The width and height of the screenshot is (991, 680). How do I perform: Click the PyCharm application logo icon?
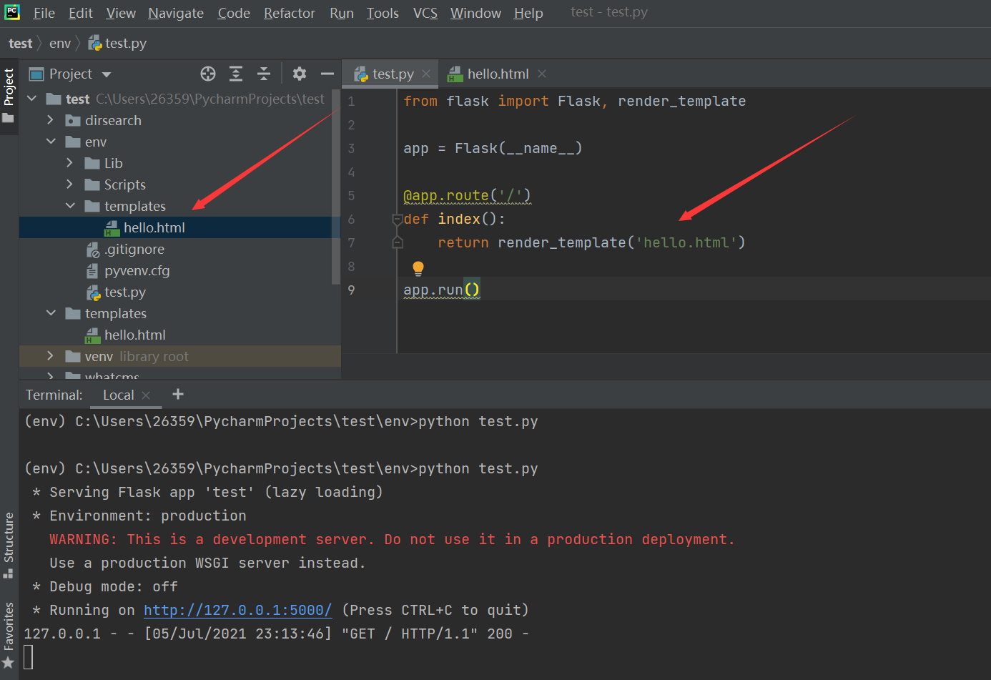click(12, 12)
